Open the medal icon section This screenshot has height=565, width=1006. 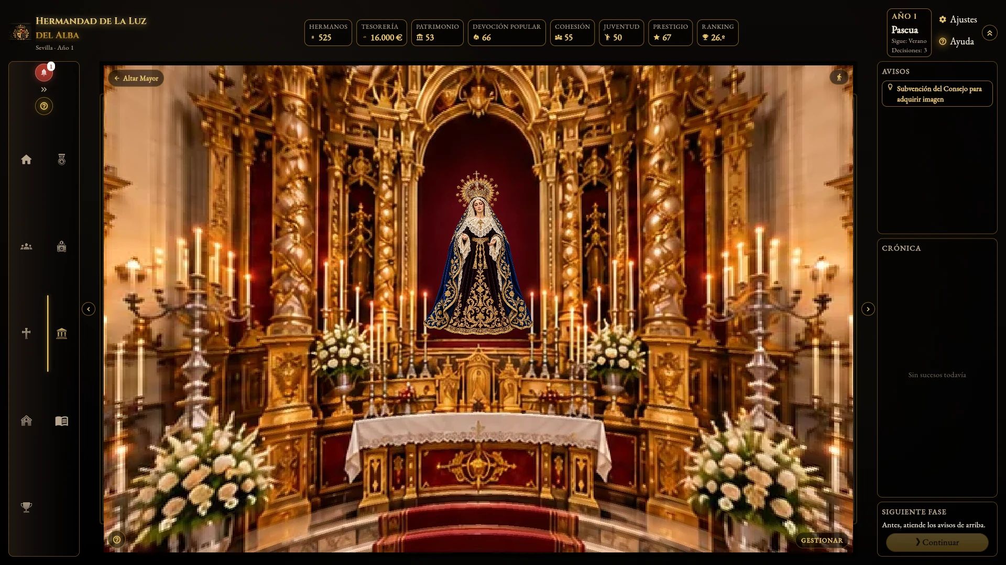[62, 160]
